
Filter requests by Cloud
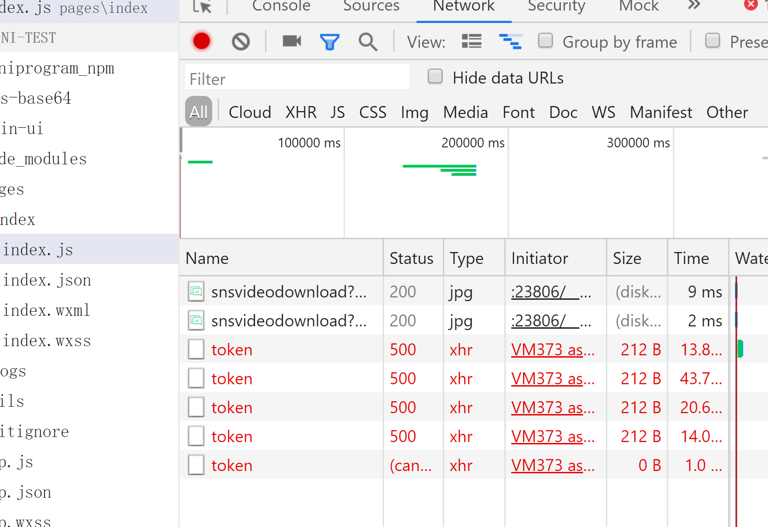(250, 112)
